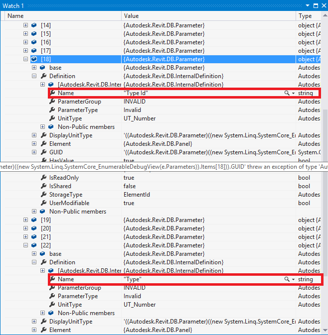The width and height of the screenshot is (328, 335).
Task: Expand the GUID property row
Action: pos(34,152)
